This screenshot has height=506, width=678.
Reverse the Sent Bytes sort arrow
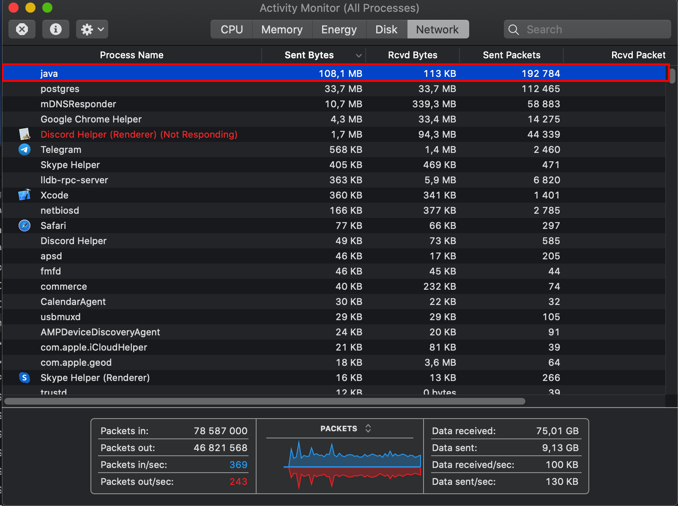click(358, 55)
